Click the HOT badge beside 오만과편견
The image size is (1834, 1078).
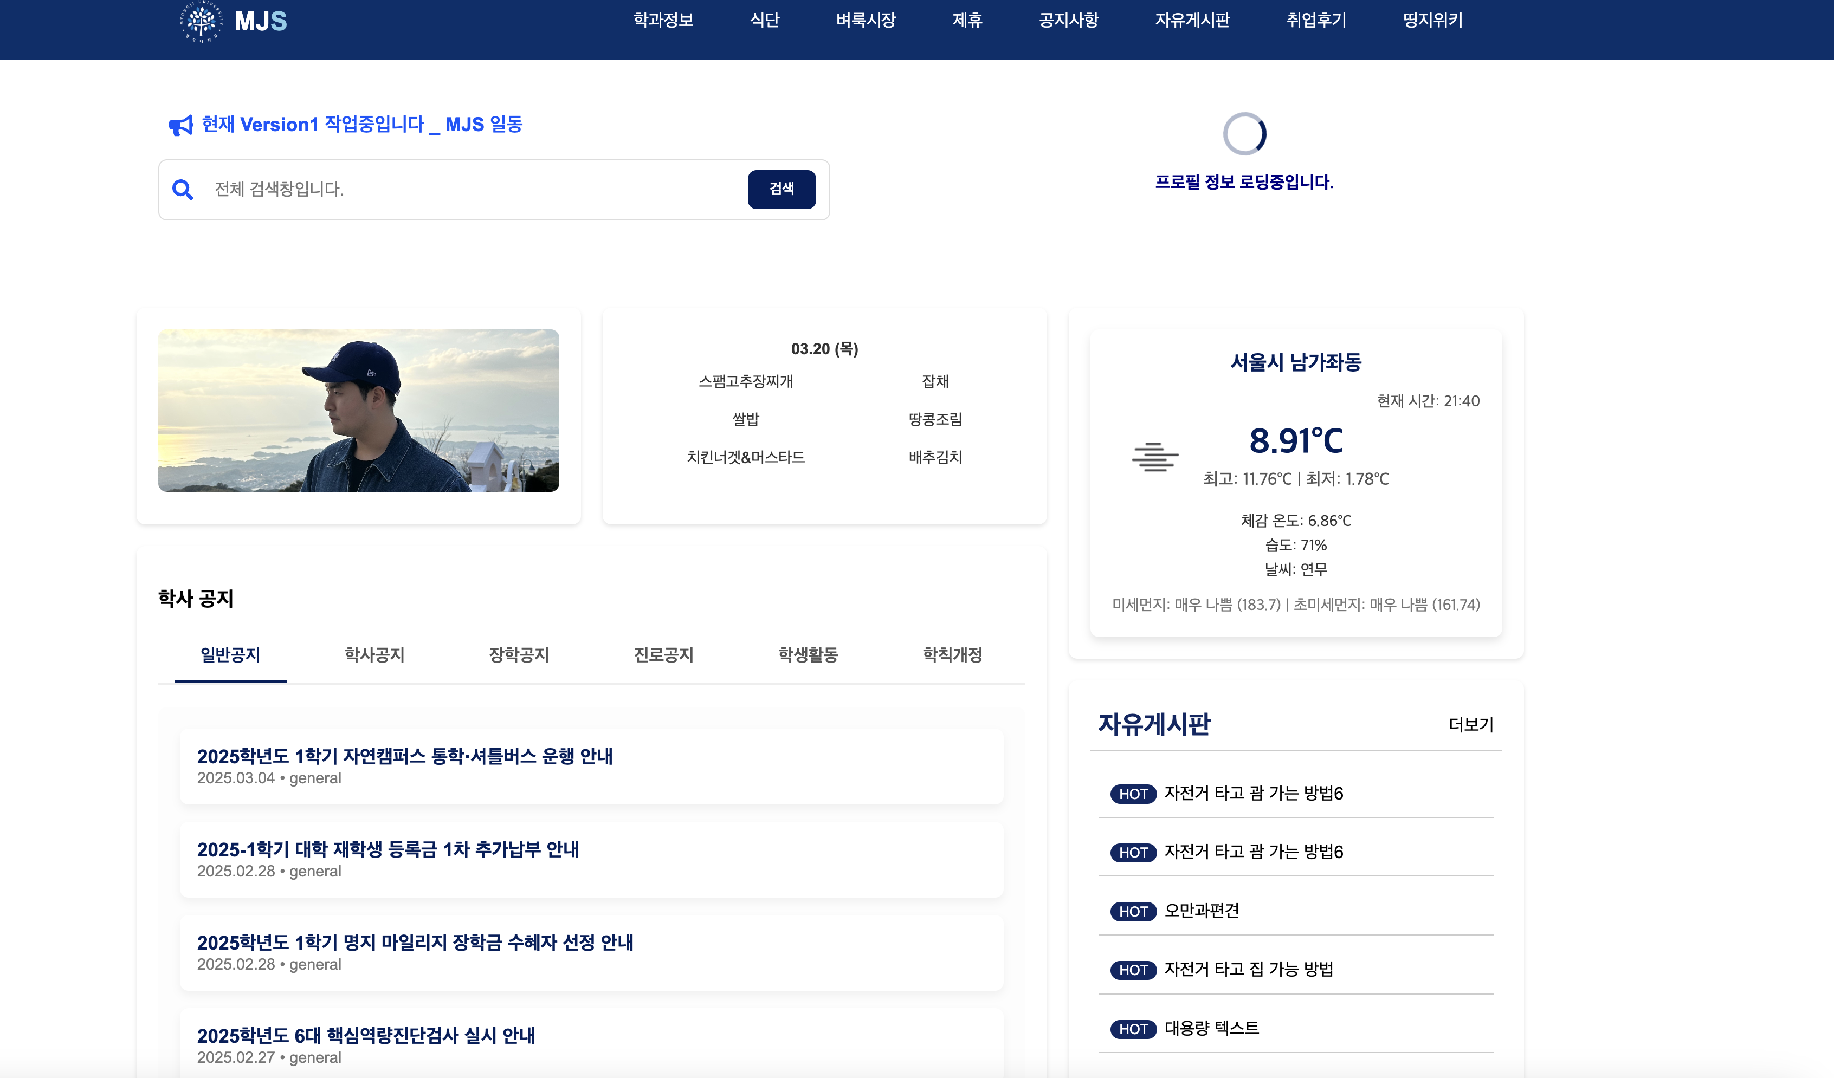click(1132, 912)
